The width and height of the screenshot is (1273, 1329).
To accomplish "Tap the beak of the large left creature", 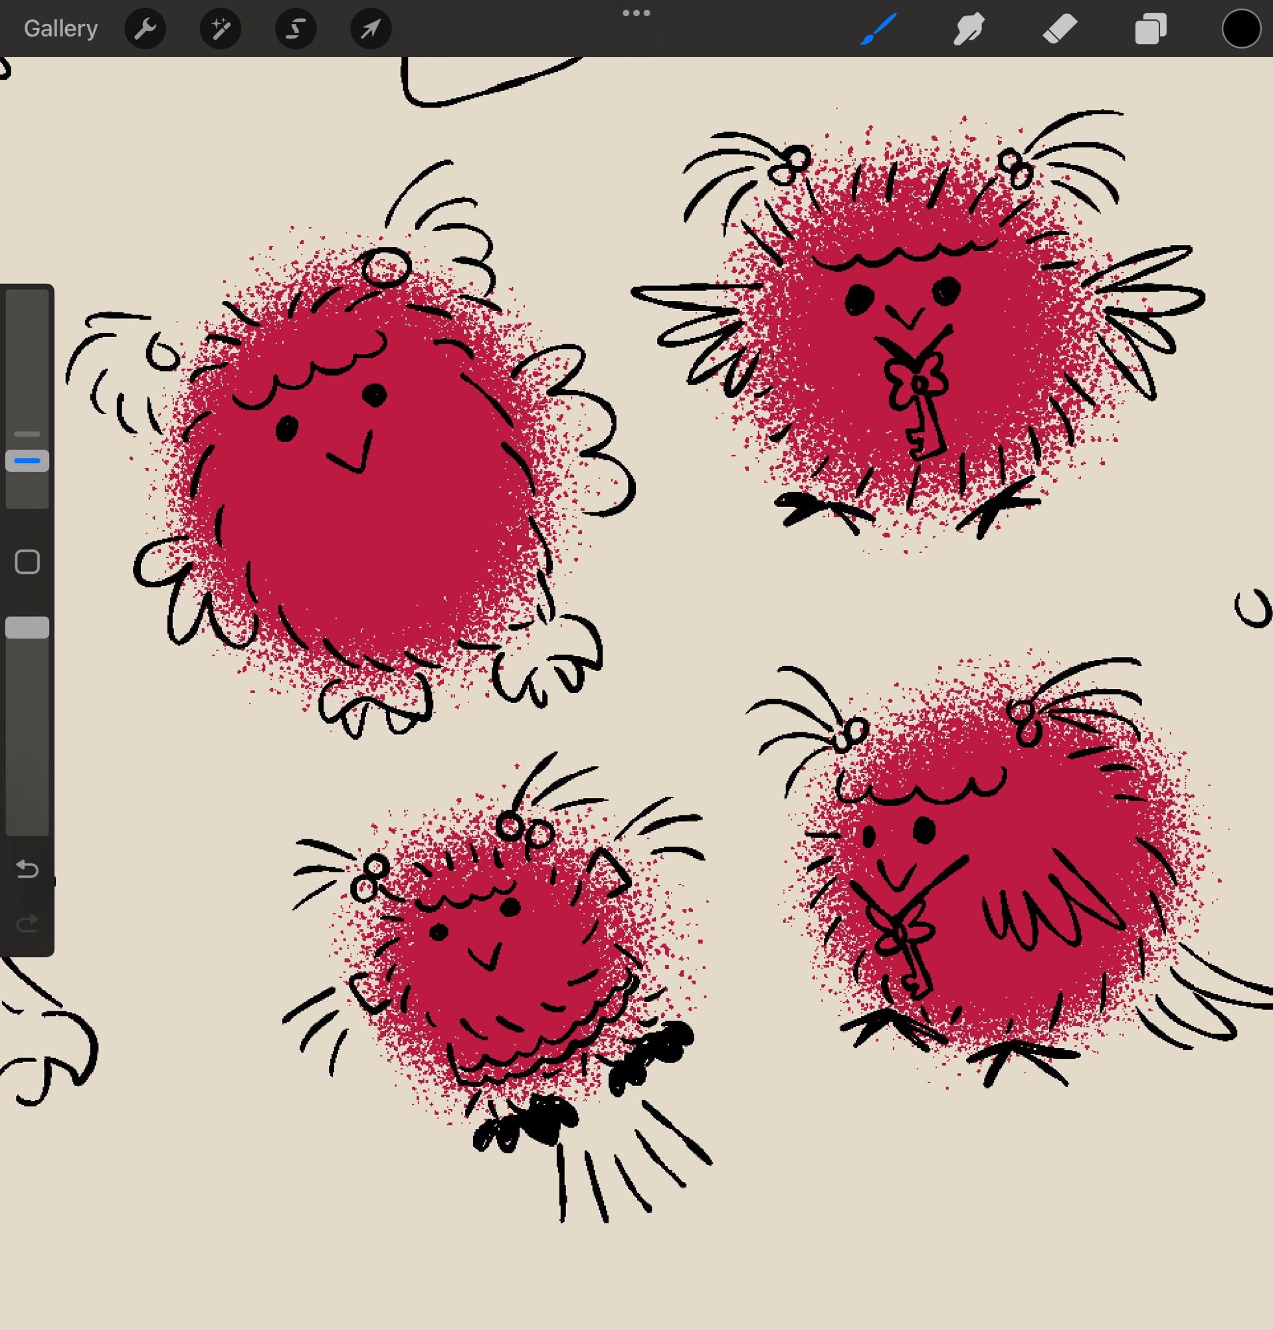I will coord(354,456).
